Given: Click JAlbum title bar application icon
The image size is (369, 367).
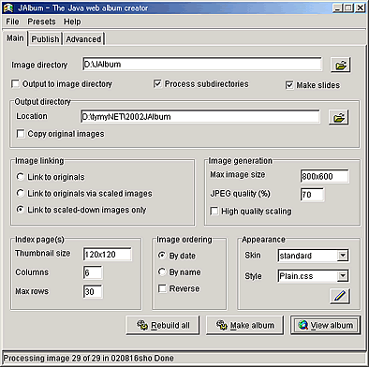Looking at the screenshot, I should 8,8.
